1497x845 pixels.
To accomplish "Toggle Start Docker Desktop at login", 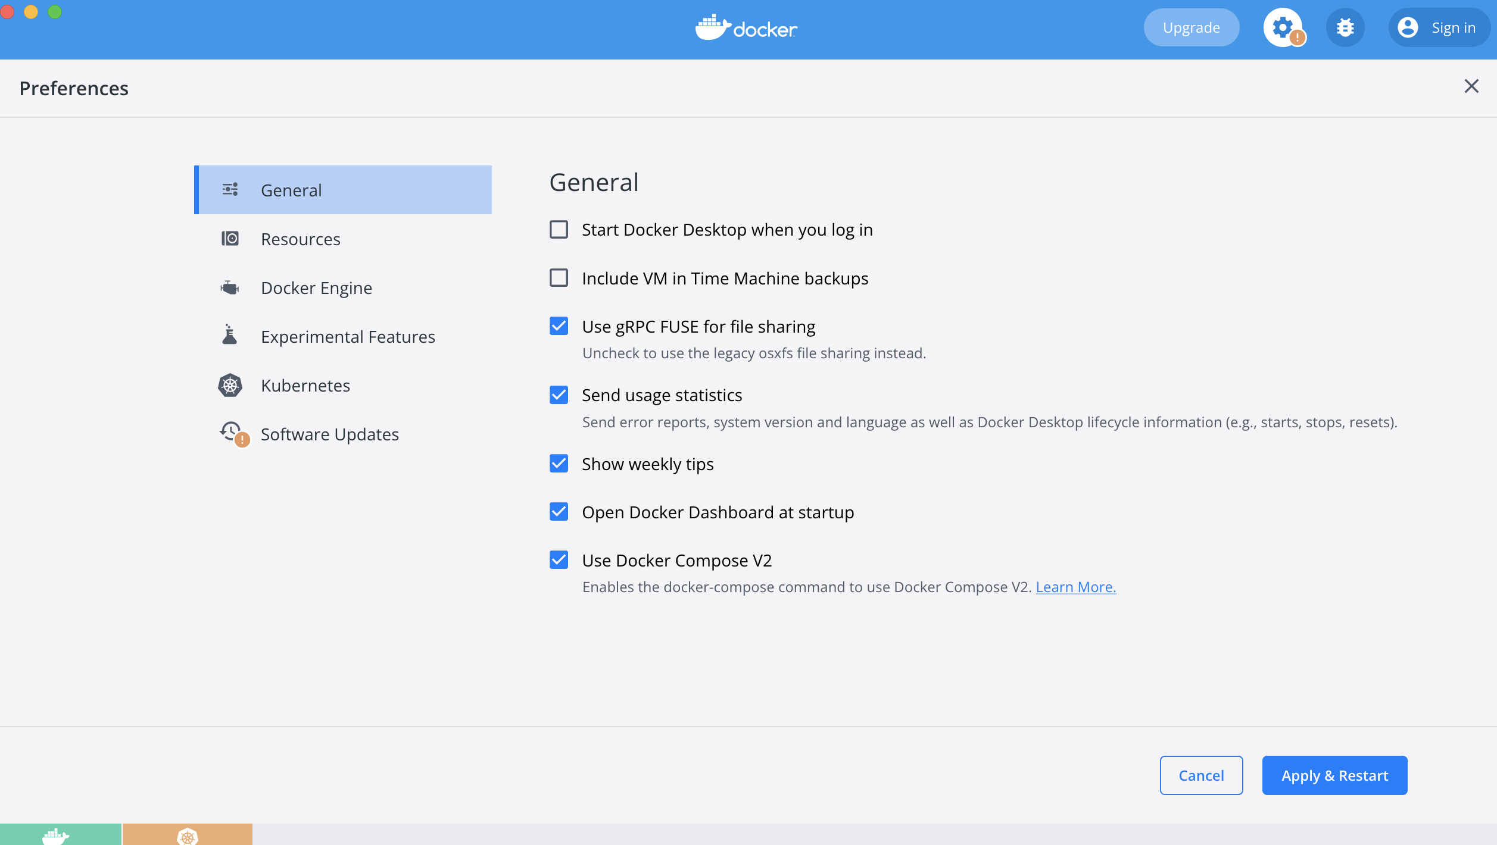I will [559, 229].
